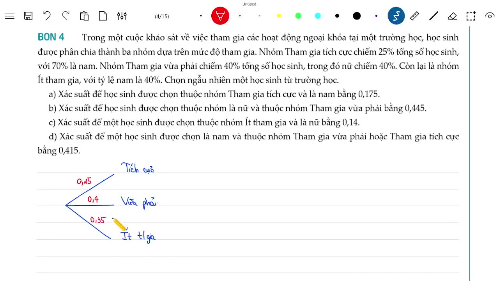The width and height of the screenshot is (499, 281).
Task: Click the blue heading BON 4
Action: coord(51,37)
